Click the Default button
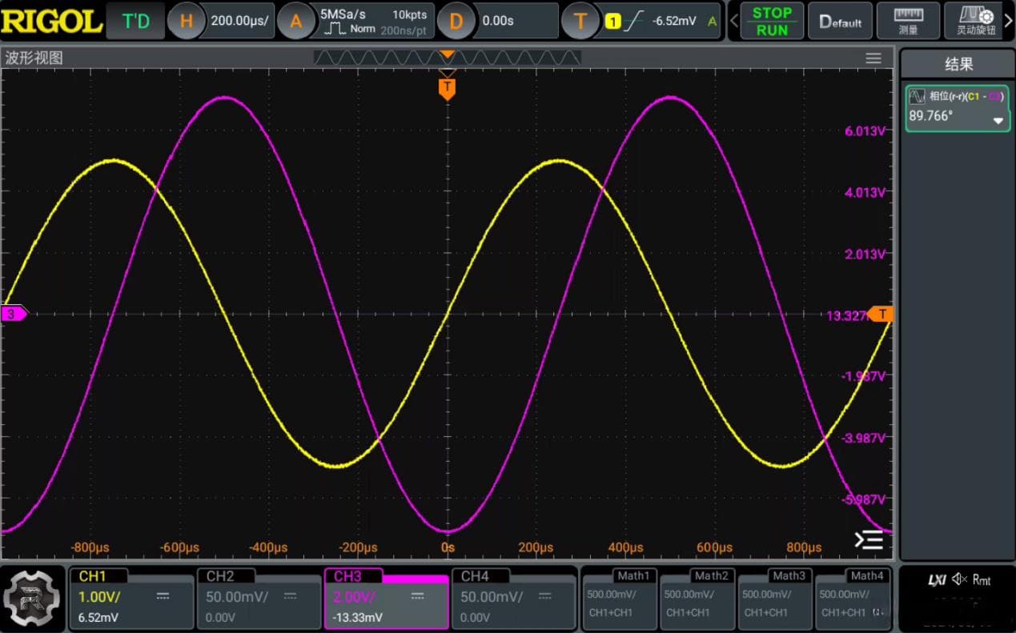This screenshot has height=633, width=1016. pos(840,22)
